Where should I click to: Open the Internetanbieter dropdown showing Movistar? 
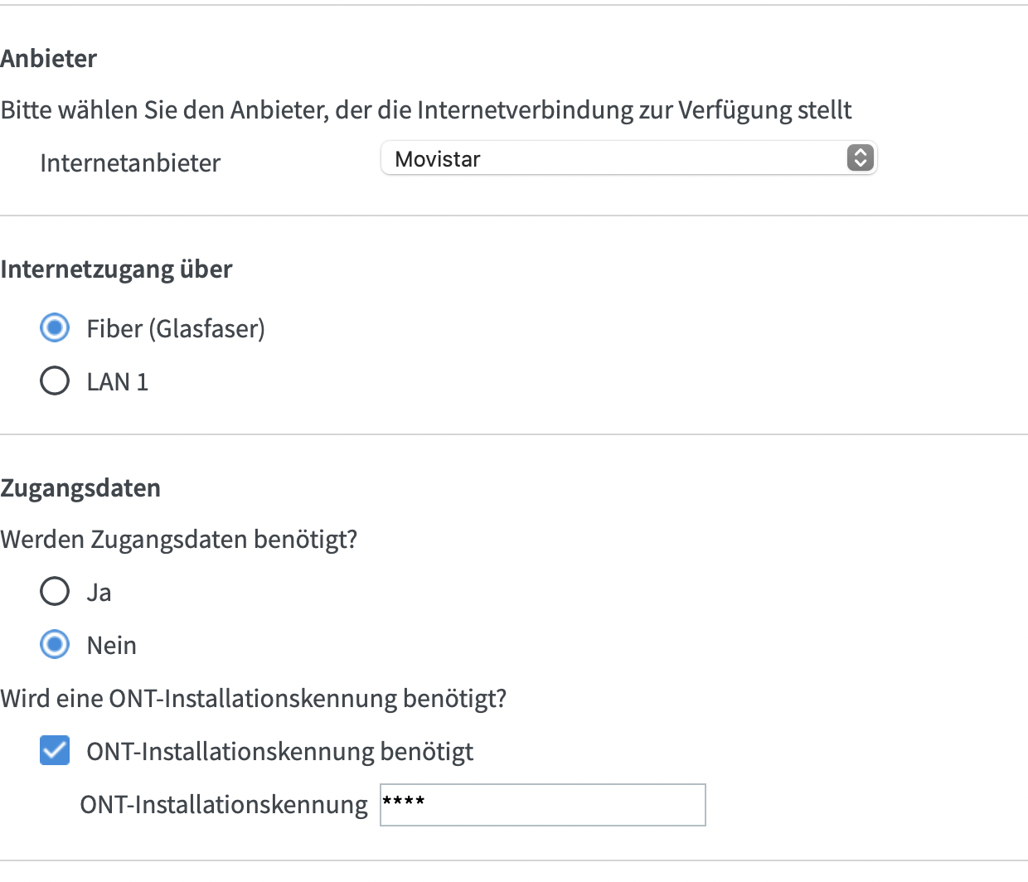point(613,158)
